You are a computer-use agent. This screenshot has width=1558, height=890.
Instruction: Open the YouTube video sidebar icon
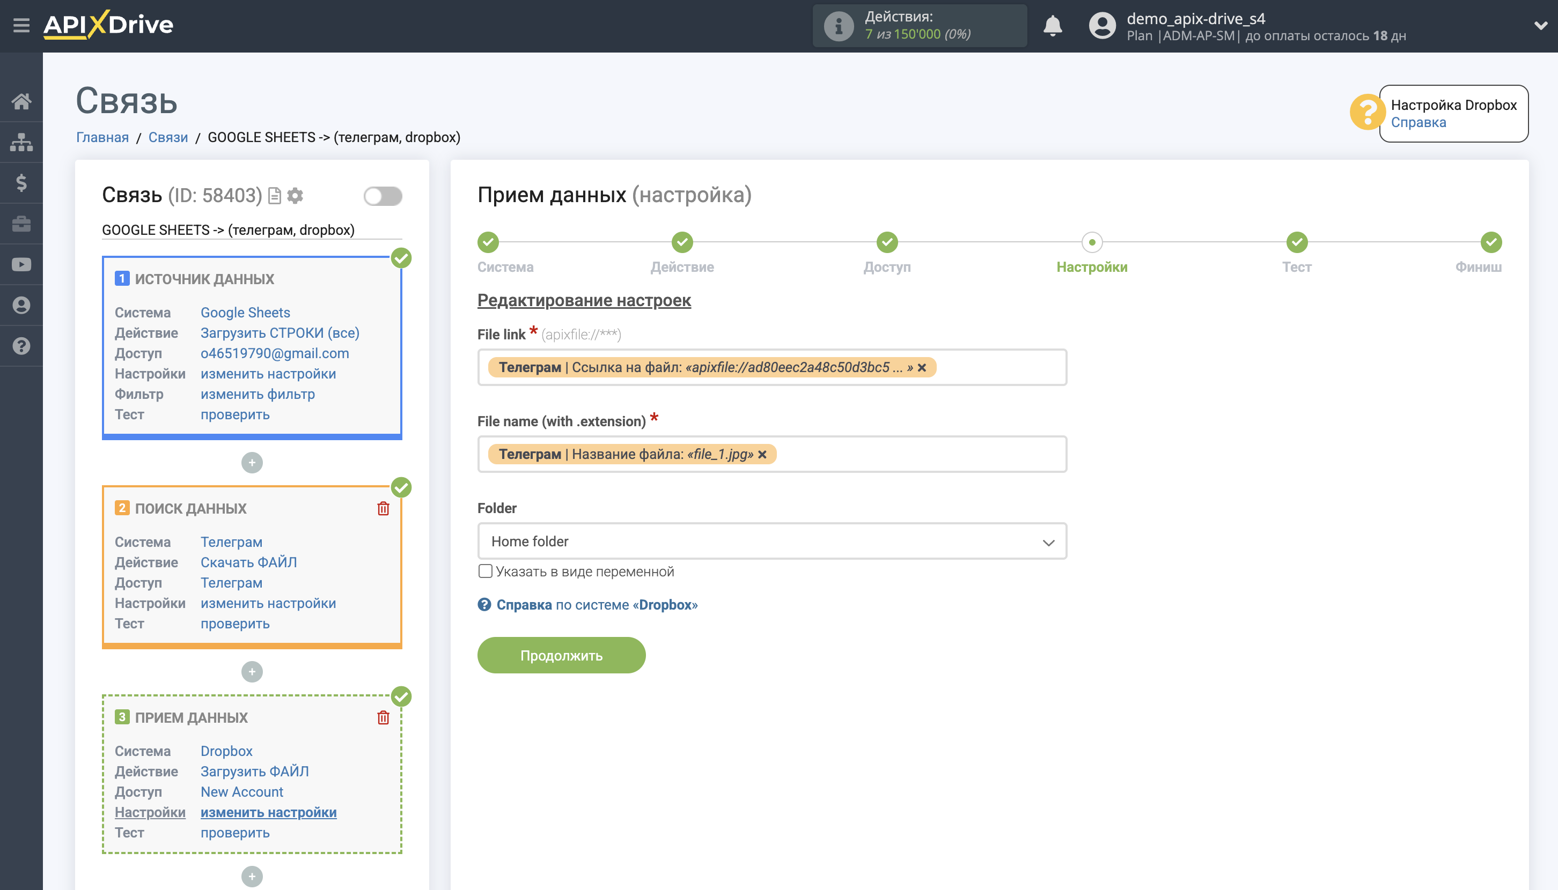[21, 265]
